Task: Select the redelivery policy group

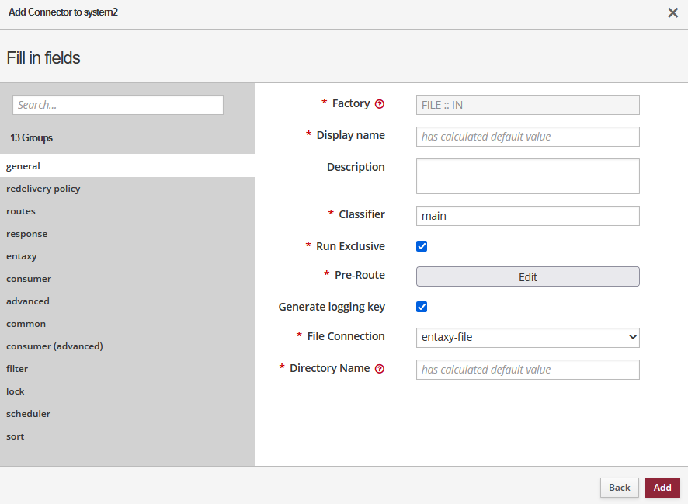Action: tap(43, 189)
